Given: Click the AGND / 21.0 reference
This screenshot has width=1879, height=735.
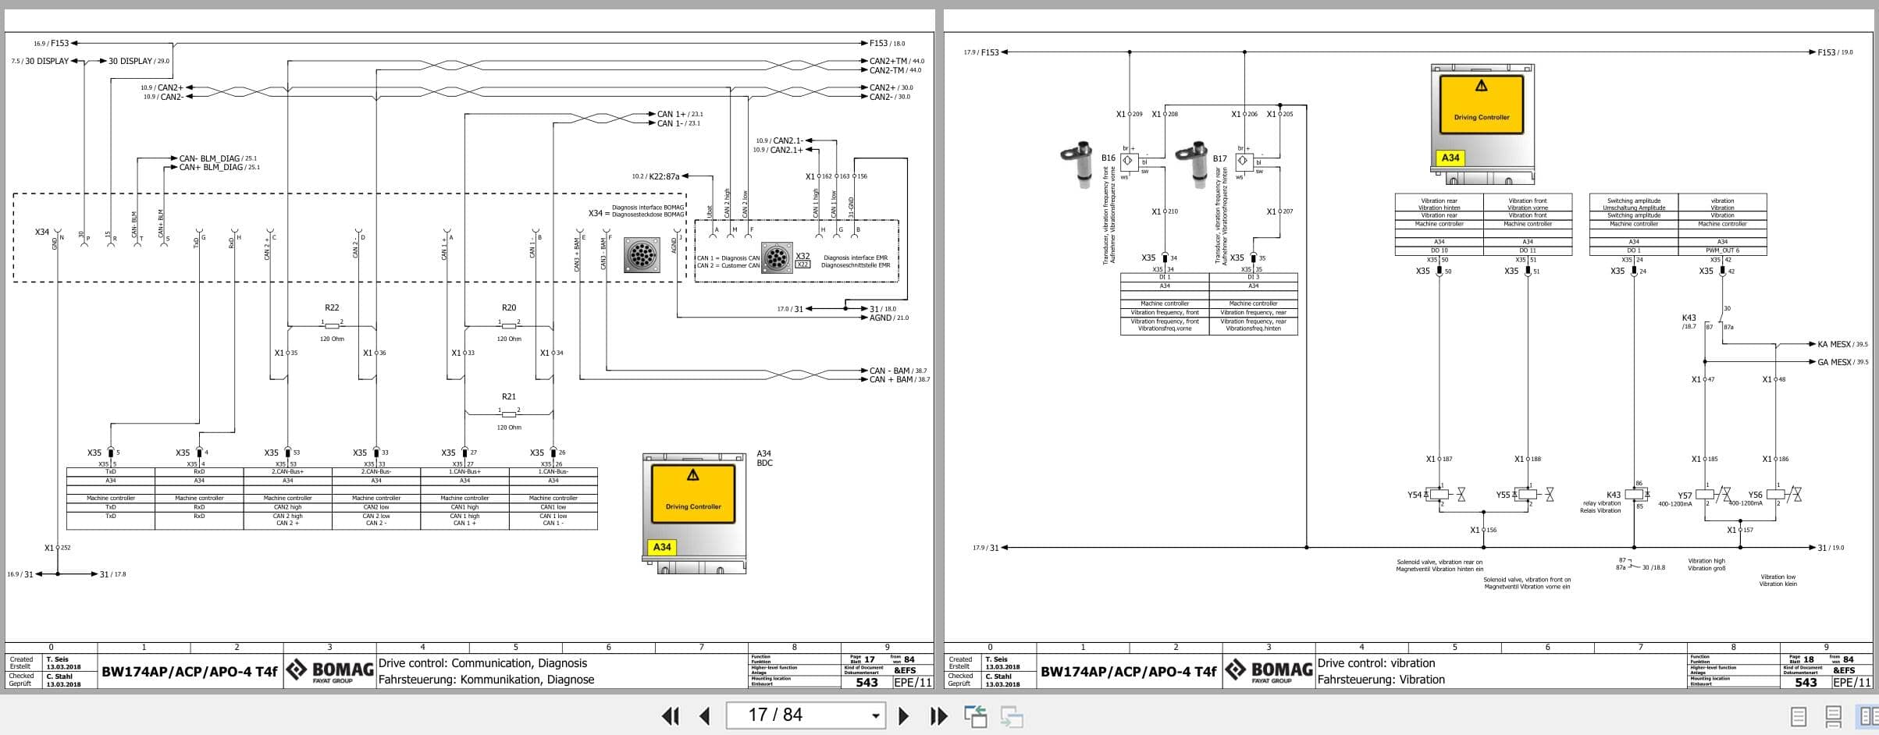Looking at the screenshot, I should click(x=889, y=318).
